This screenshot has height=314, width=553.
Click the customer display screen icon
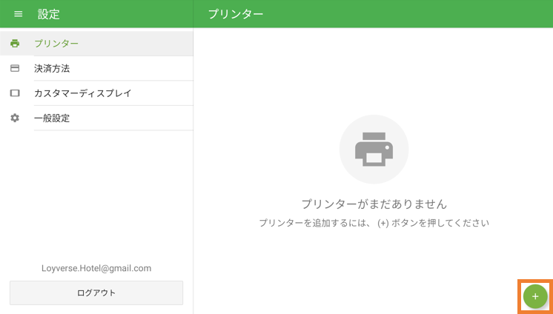(x=15, y=93)
